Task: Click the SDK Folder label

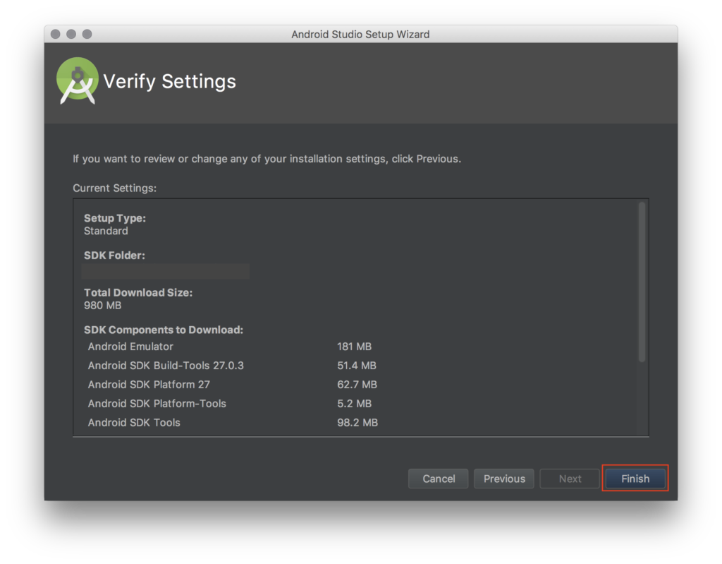Action: (114, 255)
